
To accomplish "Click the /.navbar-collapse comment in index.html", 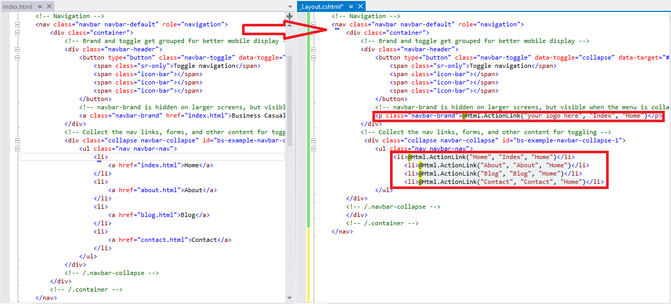I will pyautogui.click(x=112, y=273).
